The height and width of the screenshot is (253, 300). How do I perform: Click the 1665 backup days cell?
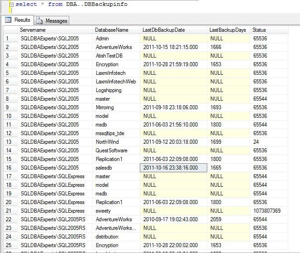click(229, 168)
